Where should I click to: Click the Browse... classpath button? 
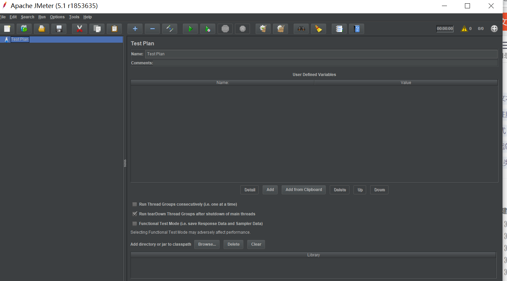(207, 244)
